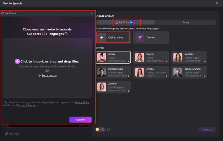This screenshot has height=141, width=223.
Task: Click the Record Audio link
Action: coord(49,75)
